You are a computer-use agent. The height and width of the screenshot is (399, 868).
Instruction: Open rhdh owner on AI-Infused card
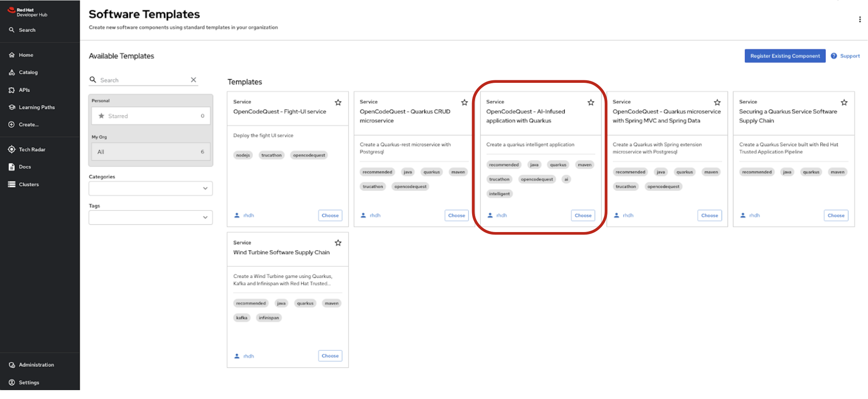pyautogui.click(x=502, y=216)
